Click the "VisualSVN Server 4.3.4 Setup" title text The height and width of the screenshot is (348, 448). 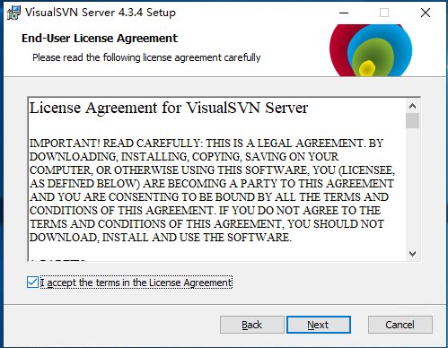click(x=101, y=13)
